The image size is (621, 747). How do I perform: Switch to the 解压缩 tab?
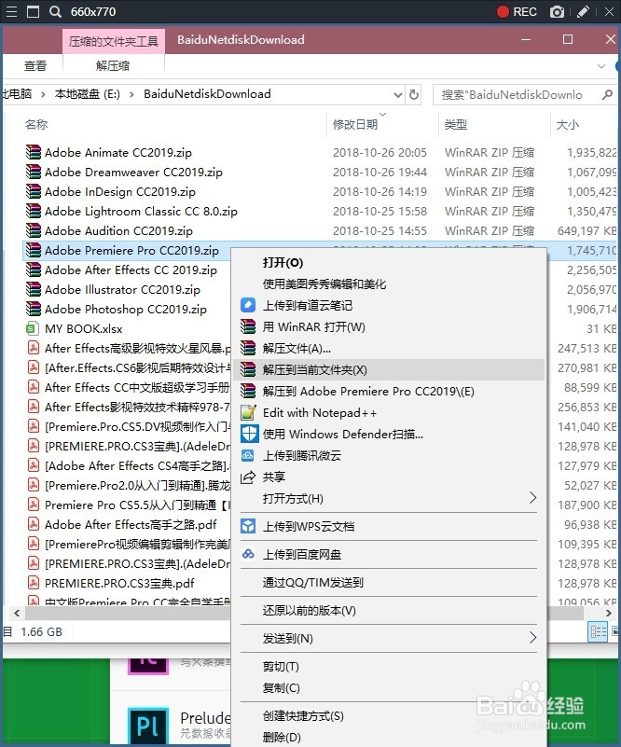click(x=113, y=65)
